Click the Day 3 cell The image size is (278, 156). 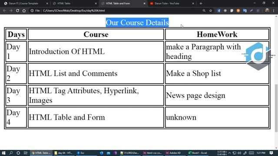click(x=16, y=95)
